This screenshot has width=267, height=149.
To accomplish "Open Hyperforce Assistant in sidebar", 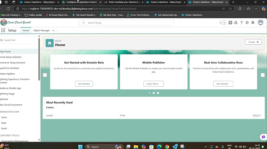I will pos(9,68).
